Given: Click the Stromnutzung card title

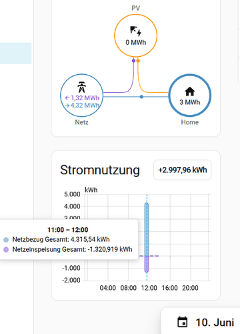Looking at the screenshot, I should coord(100,170).
